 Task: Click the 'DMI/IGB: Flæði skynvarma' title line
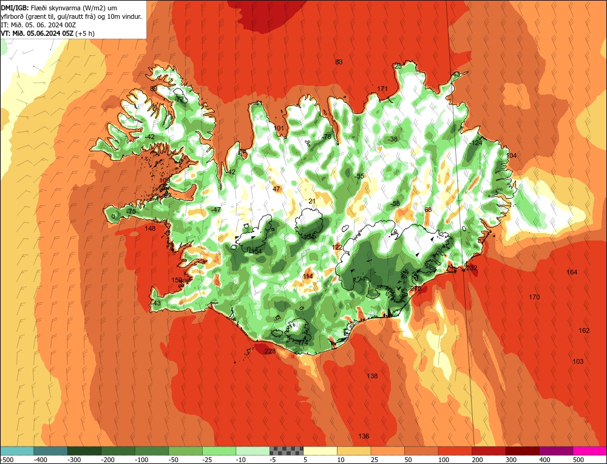(59, 8)
